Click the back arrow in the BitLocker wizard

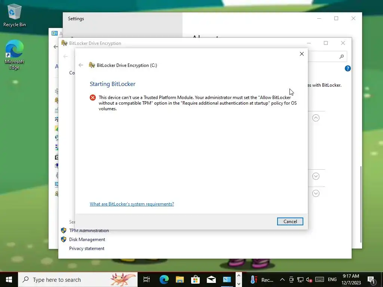[81, 65]
